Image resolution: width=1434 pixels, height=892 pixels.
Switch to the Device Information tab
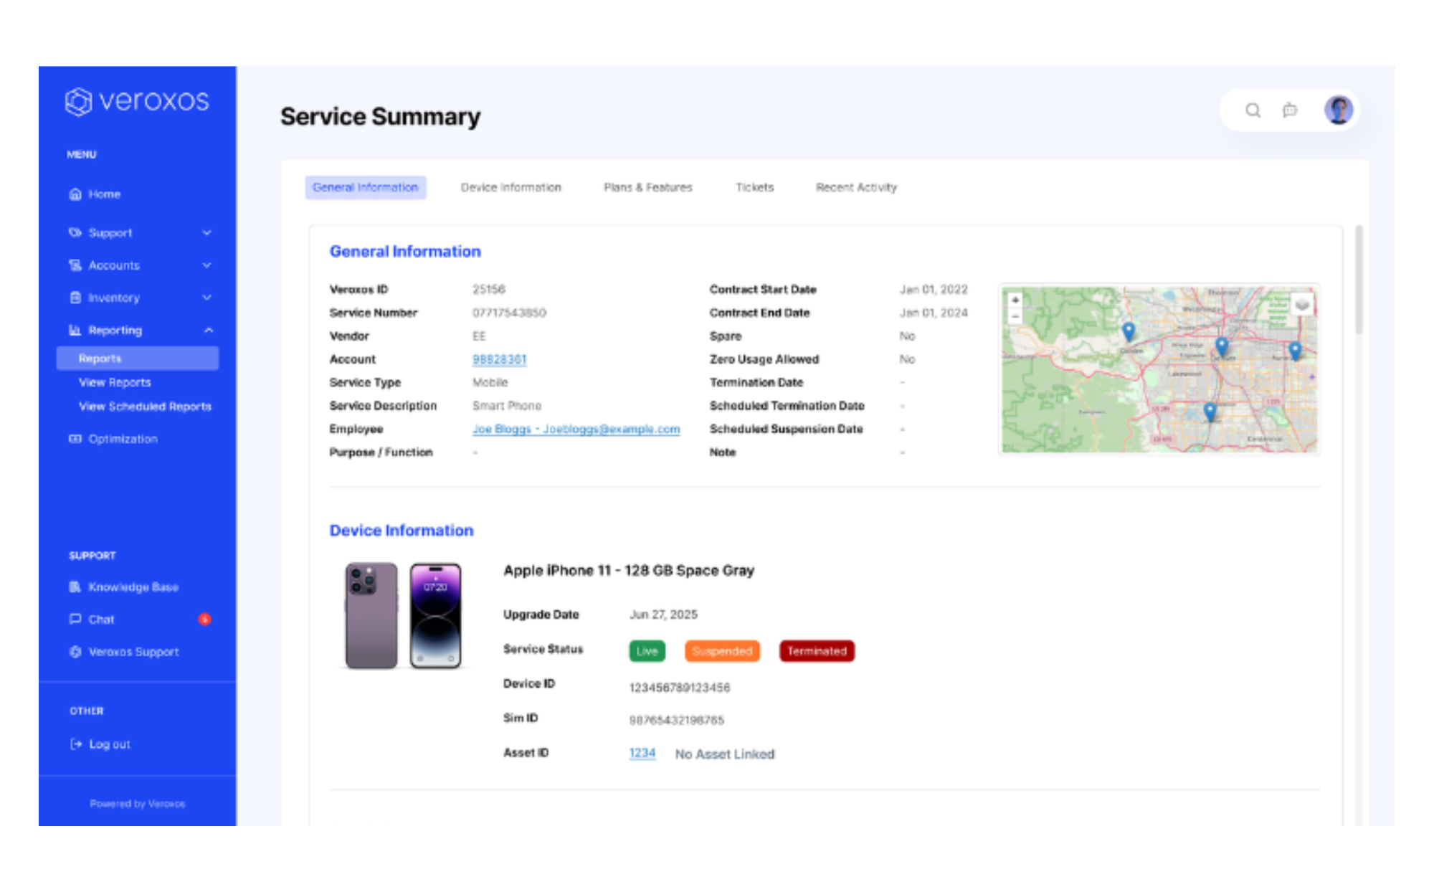(511, 188)
